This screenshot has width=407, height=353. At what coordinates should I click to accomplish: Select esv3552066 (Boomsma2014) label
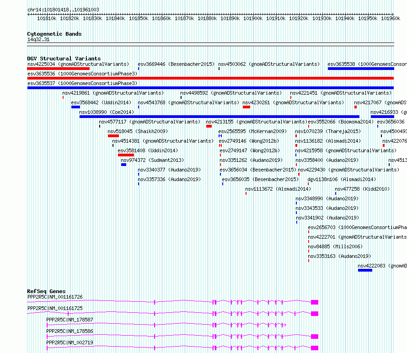[341, 122]
